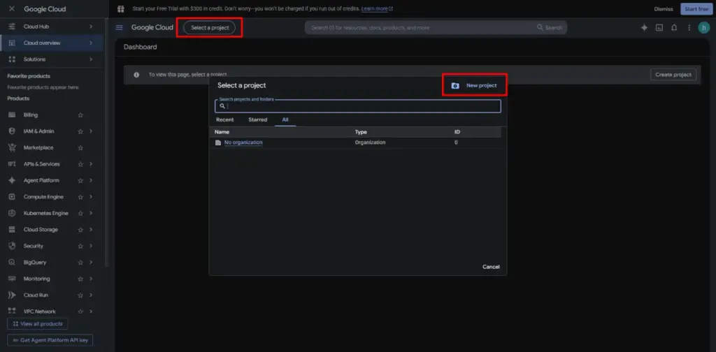Cancel the Select a project dialog
Viewport: 716px width, 352px height.
[x=491, y=267]
